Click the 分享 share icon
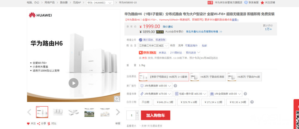The image size is (299, 129). (x=39, y=123)
